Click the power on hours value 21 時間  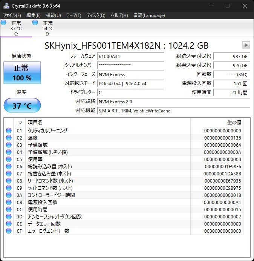click(x=232, y=92)
